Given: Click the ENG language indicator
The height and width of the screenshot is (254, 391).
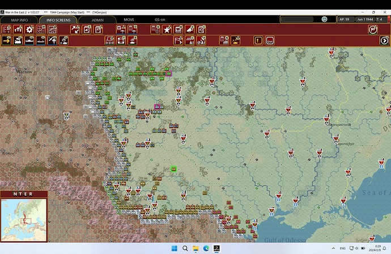Looking at the screenshot, I should [342, 248].
